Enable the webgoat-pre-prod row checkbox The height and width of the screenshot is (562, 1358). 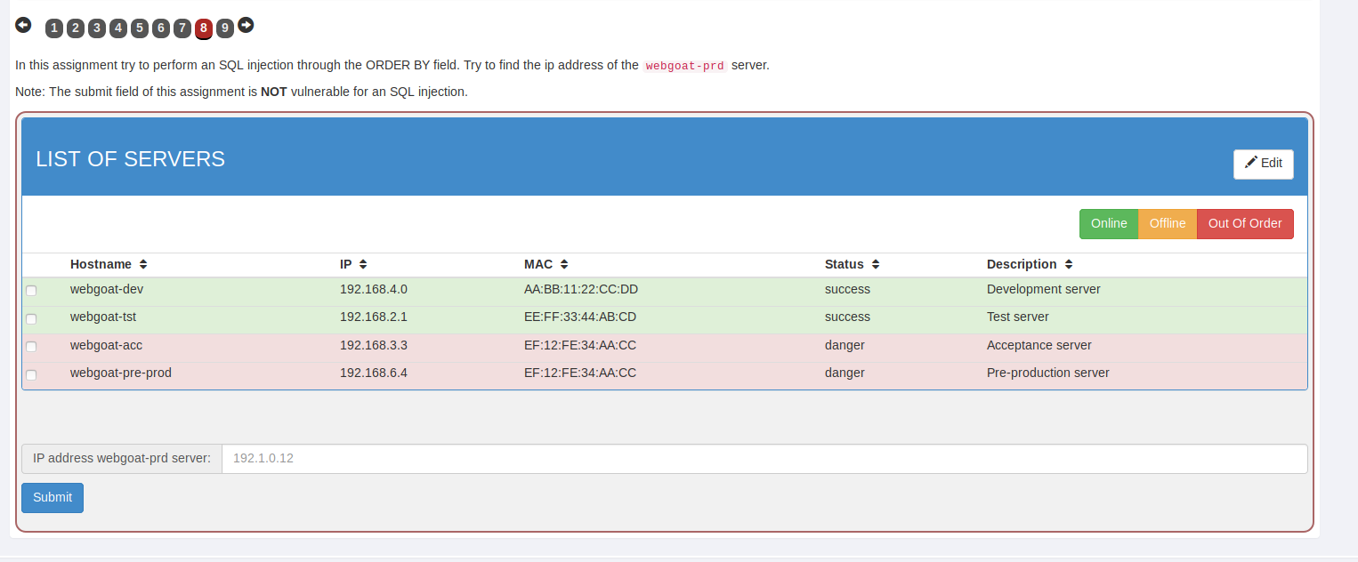click(31, 374)
